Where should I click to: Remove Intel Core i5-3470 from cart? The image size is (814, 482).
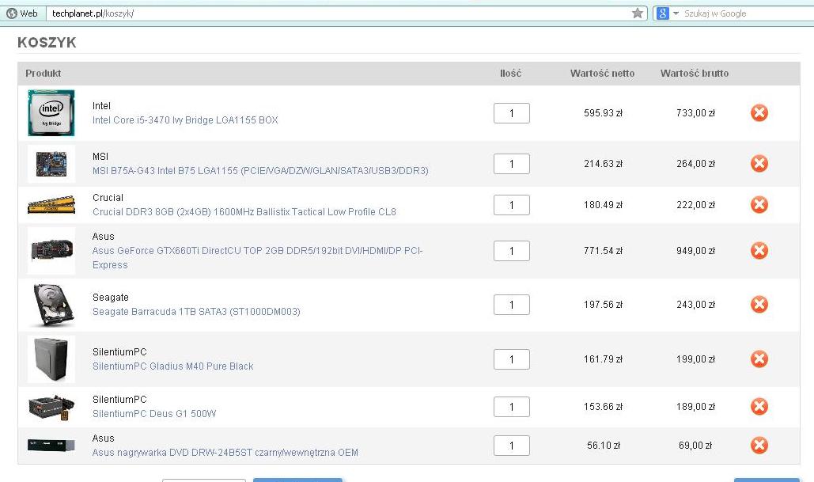click(759, 112)
